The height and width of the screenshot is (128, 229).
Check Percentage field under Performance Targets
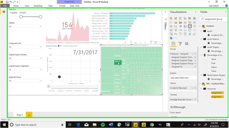206,79
